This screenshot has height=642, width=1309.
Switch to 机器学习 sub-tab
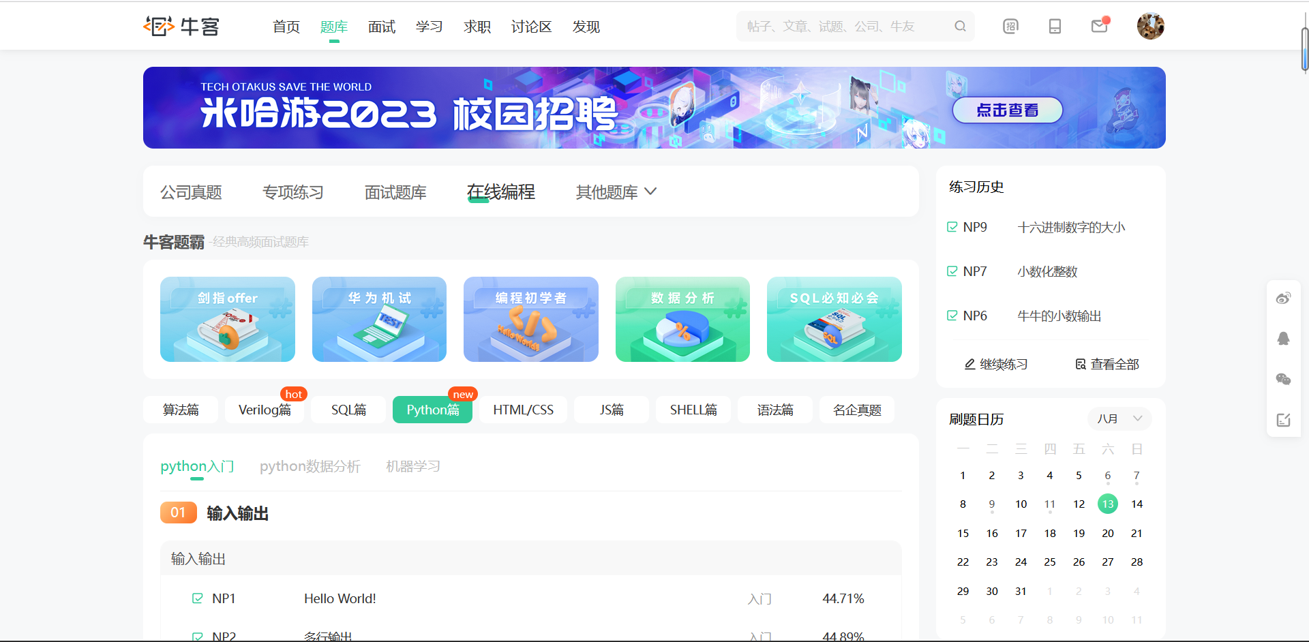[x=413, y=466]
